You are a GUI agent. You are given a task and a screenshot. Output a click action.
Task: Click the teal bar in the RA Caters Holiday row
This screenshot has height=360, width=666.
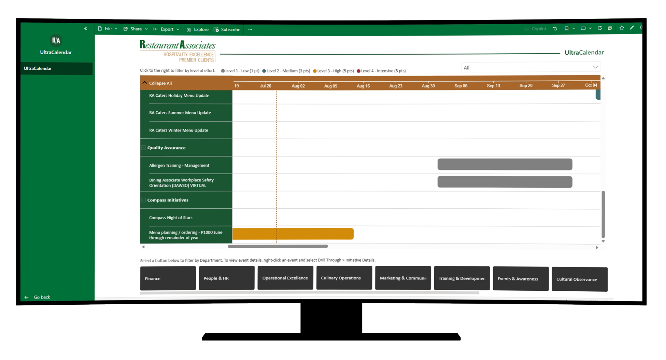[598, 95]
